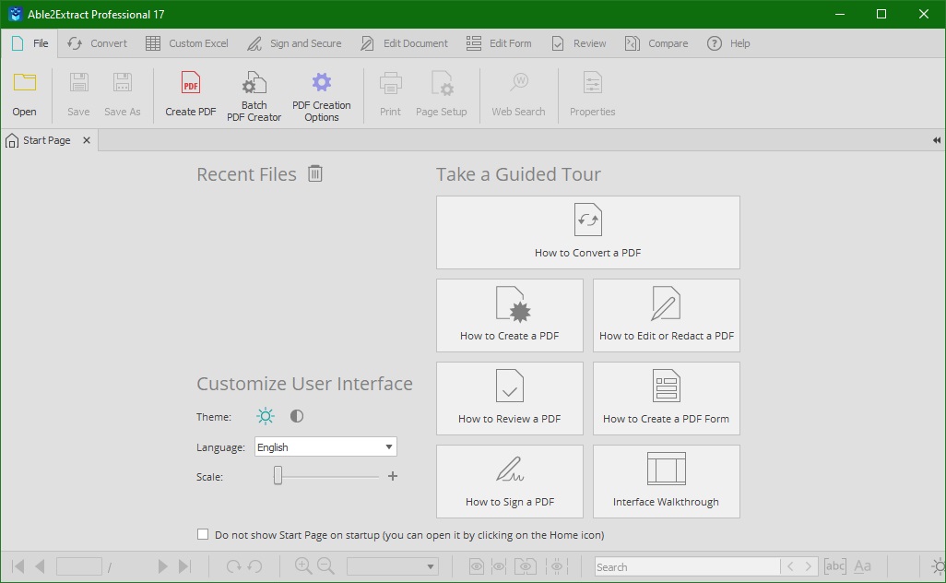Screen dimensions: 946x583
Task: Open the Convert tab
Action: click(98, 43)
